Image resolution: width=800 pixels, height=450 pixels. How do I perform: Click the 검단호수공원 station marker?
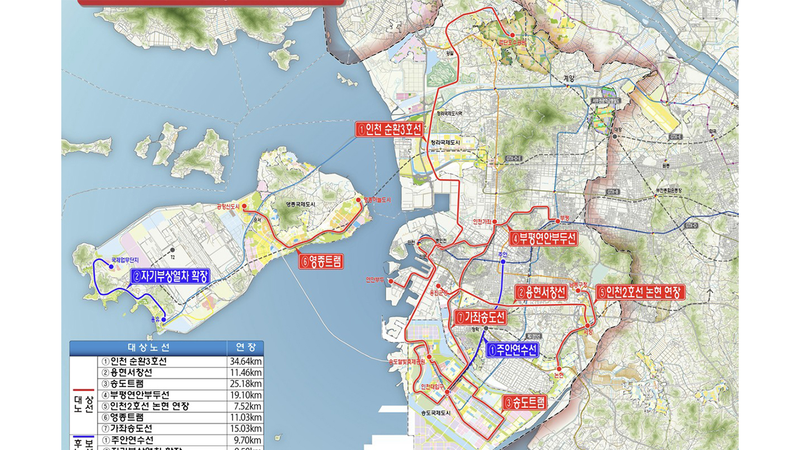coord(512,35)
